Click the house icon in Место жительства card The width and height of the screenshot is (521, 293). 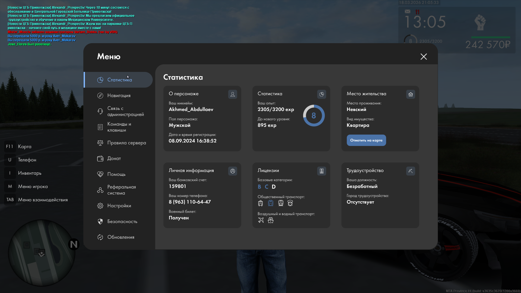(410, 94)
